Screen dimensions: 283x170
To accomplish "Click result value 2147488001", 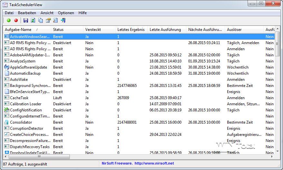I will click(127, 122).
